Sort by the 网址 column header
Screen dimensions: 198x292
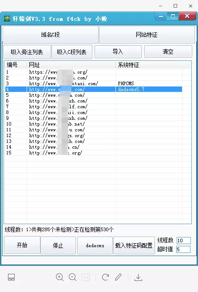[71, 65]
